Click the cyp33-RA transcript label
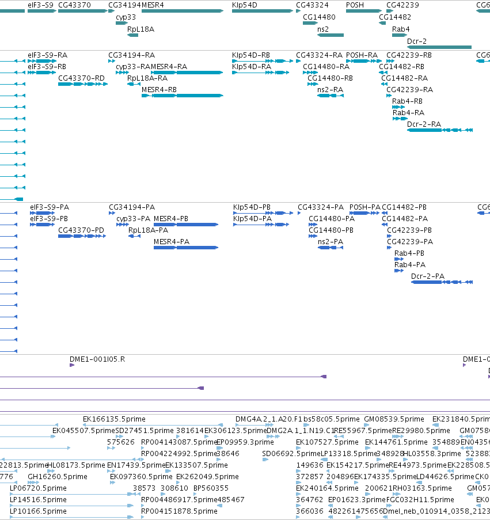The image size is (490, 520). point(133,67)
